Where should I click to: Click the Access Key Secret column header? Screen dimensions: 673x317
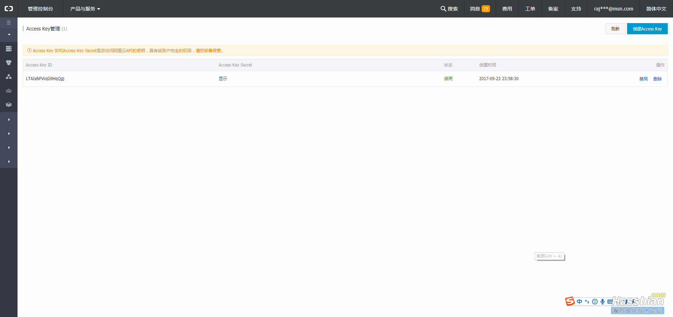tap(235, 65)
